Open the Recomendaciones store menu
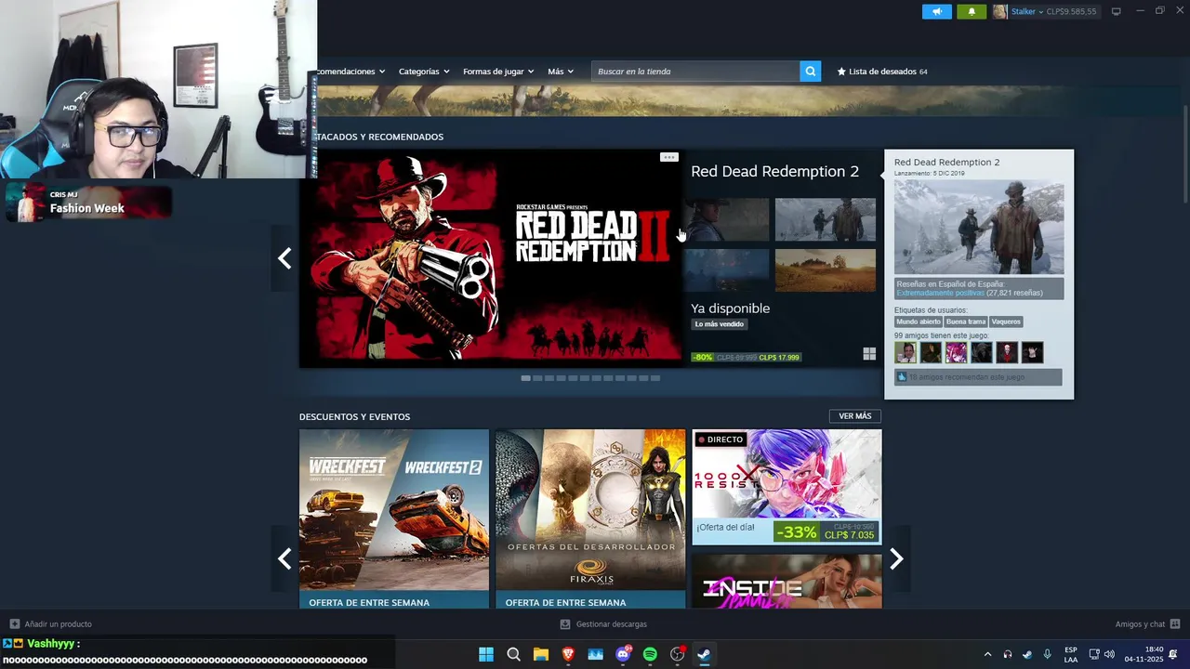 [350, 72]
